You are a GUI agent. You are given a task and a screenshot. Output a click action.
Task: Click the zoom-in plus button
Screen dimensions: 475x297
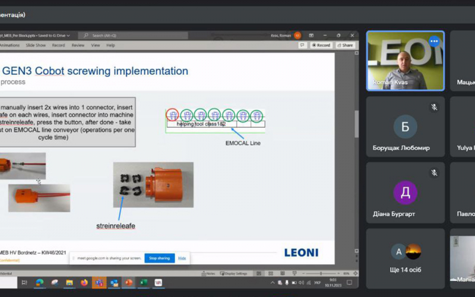[338, 273]
